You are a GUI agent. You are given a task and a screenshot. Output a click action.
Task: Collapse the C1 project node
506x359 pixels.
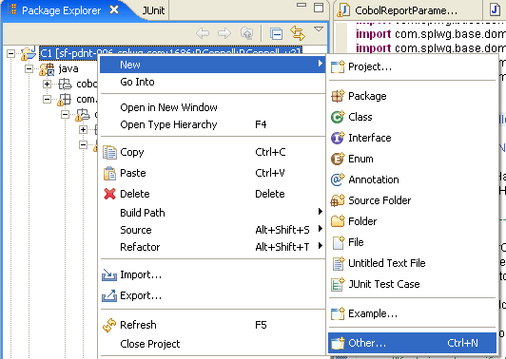(x=11, y=53)
